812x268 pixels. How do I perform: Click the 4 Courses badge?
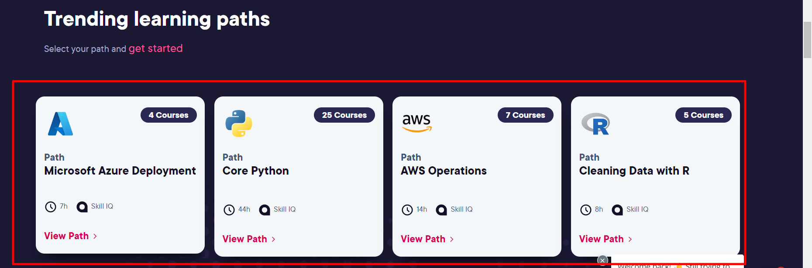tap(169, 115)
